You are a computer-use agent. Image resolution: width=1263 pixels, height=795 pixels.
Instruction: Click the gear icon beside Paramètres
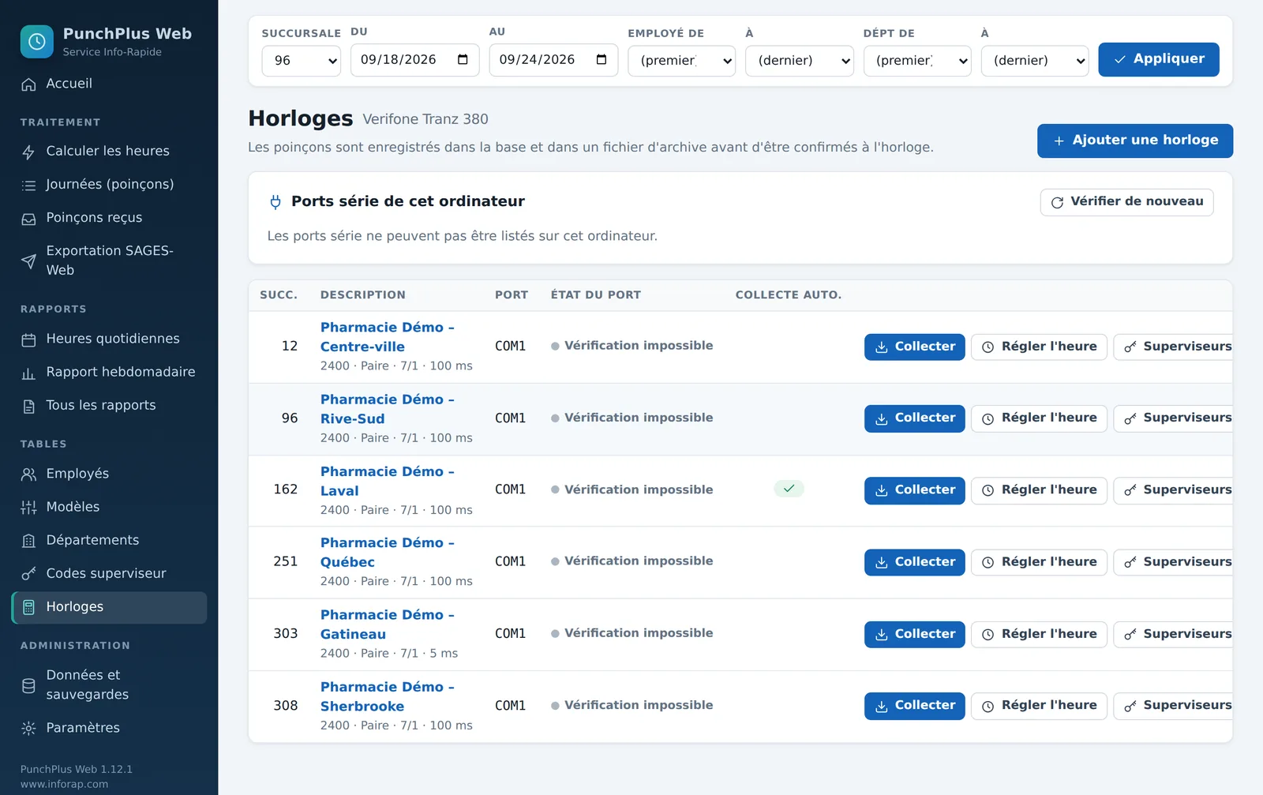pyautogui.click(x=28, y=728)
